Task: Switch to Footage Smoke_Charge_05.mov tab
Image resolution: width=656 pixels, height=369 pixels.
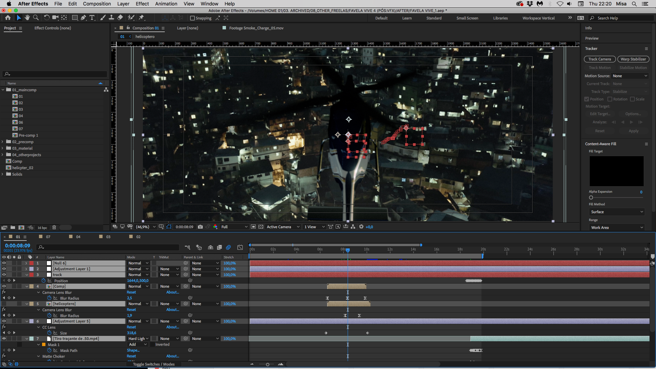Action: pos(256,28)
